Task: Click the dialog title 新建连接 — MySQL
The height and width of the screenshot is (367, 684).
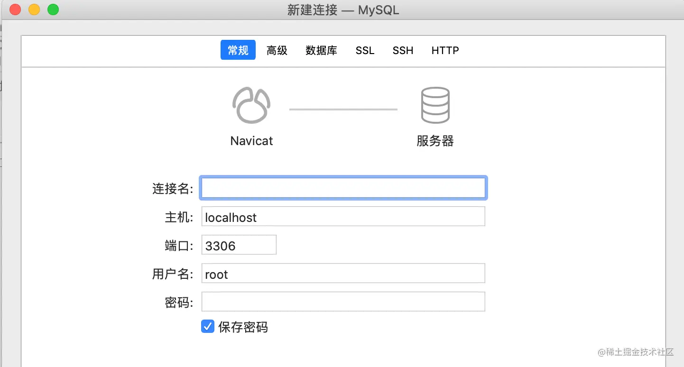Action: point(342,9)
